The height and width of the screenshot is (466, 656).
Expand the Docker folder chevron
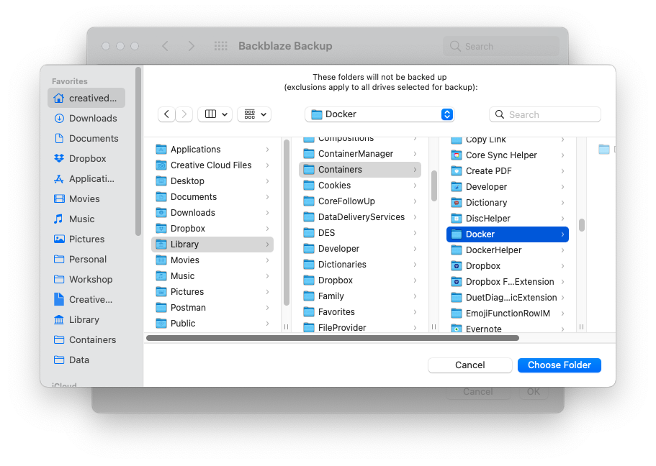click(562, 234)
